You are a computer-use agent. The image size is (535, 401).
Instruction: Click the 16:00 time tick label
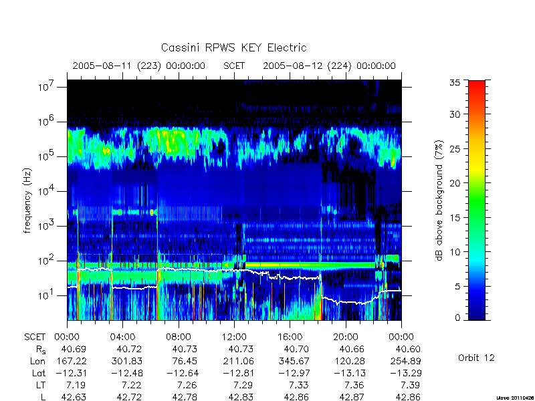point(290,337)
